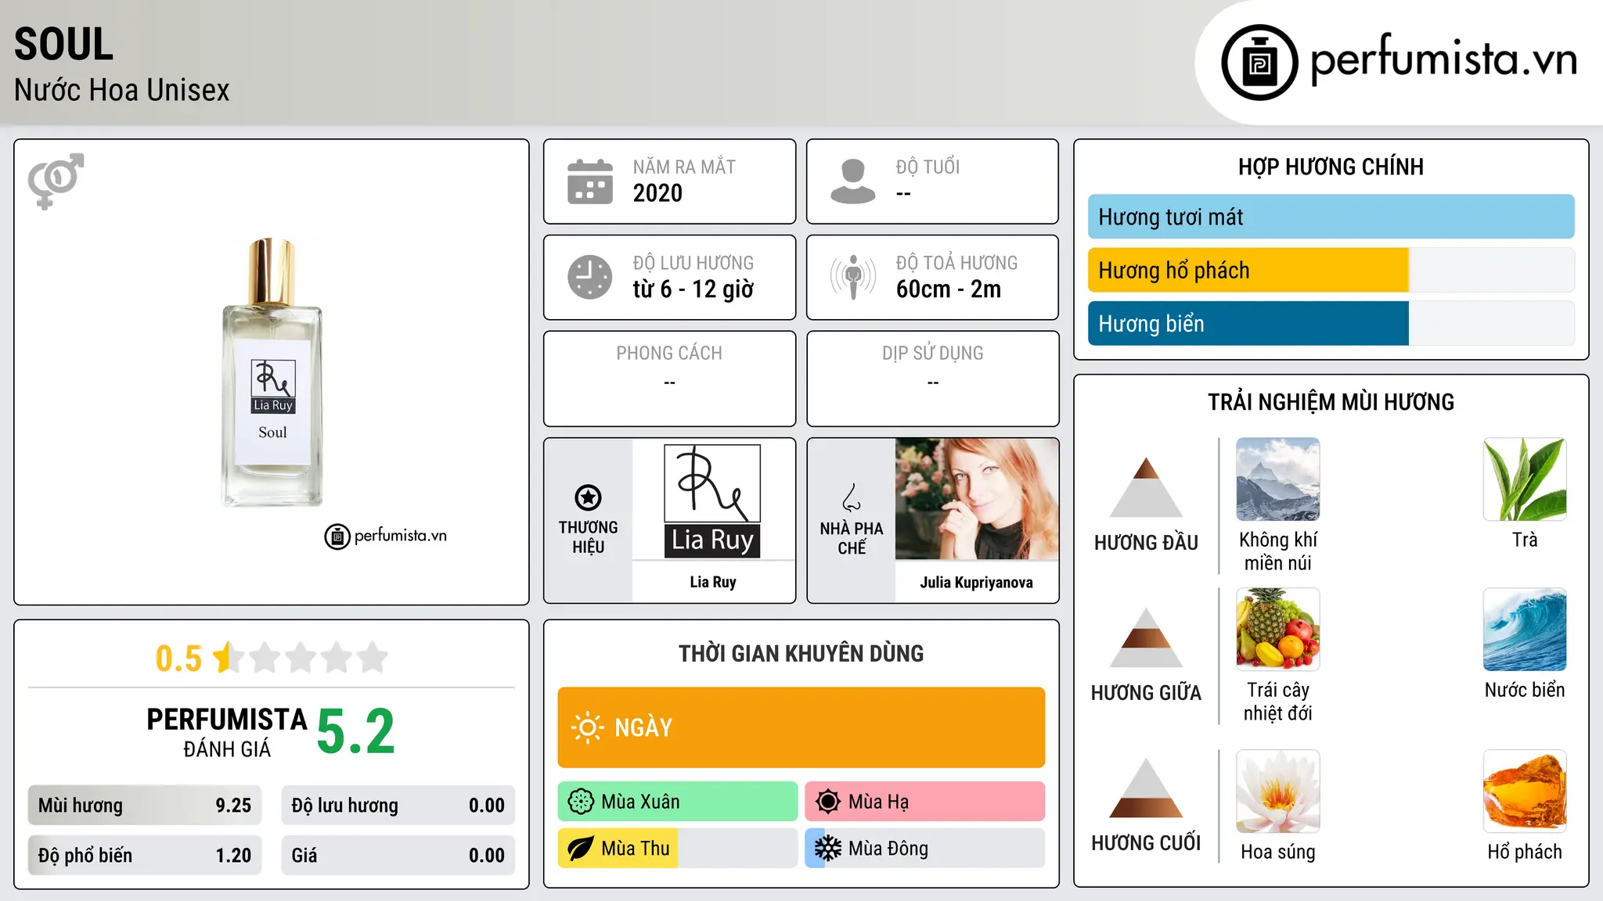The image size is (1603, 901).
Task: Click the leaf icon beside Mùa Thu
Action: pyautogui.click(x=581, y=849)
